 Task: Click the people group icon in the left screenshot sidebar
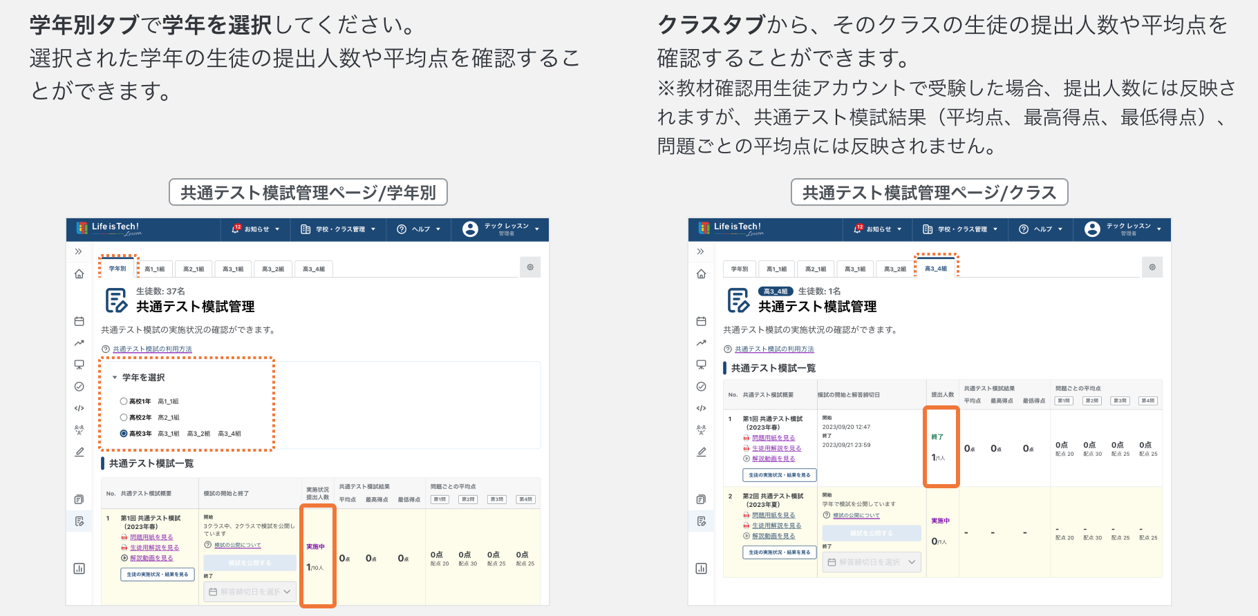79,430
